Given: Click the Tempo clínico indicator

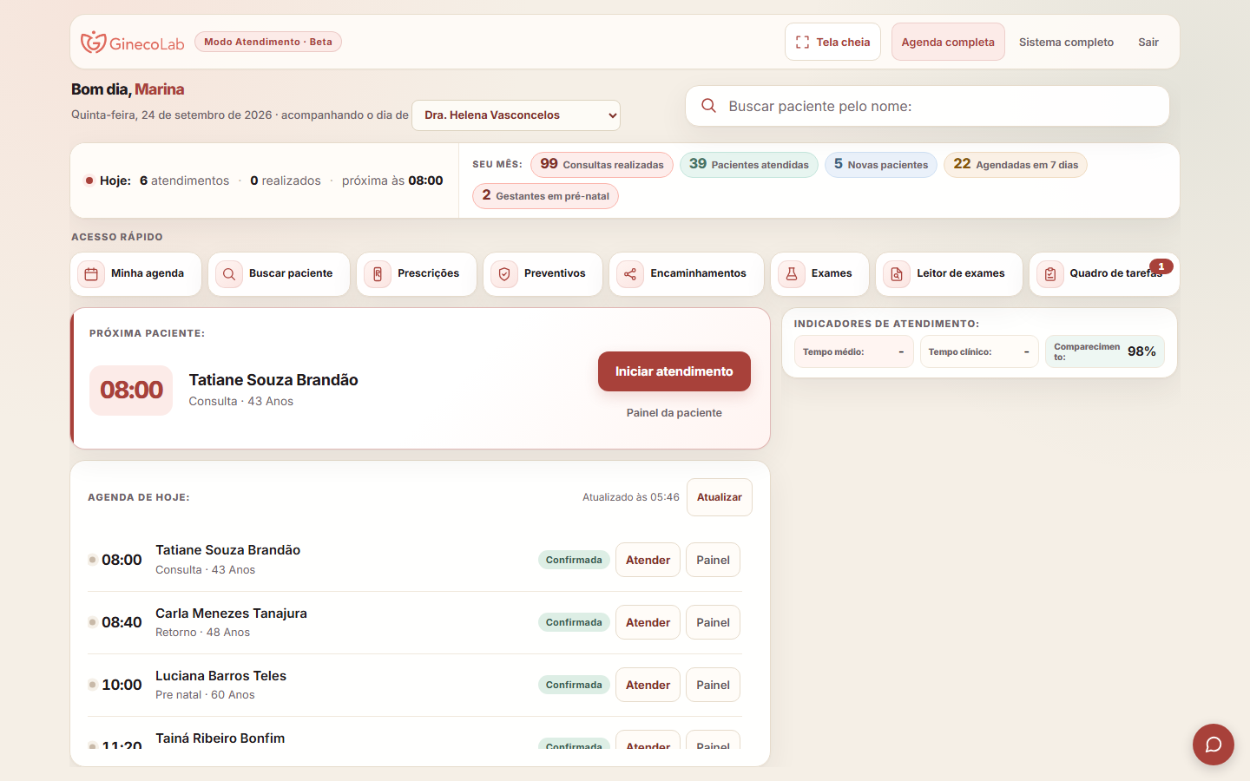Looking at the screenshot, I should (979, 351).
